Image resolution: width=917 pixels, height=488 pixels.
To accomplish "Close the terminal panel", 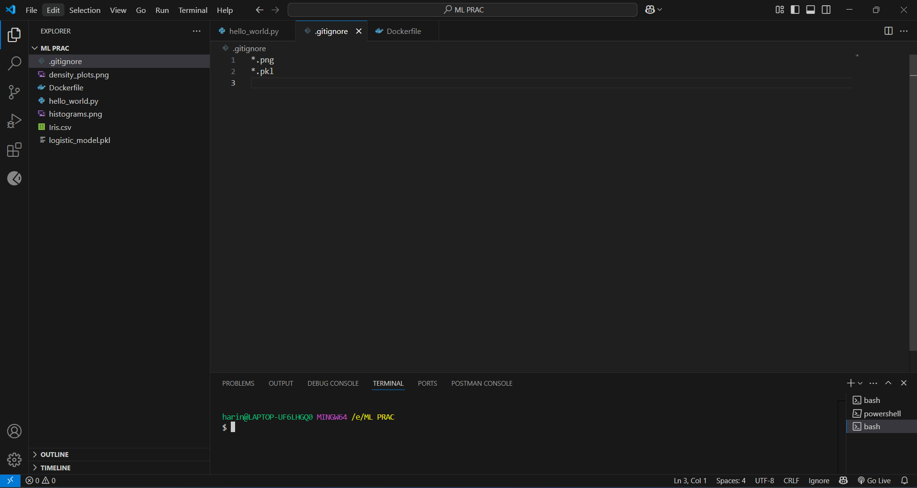I will tap(904, 383).
